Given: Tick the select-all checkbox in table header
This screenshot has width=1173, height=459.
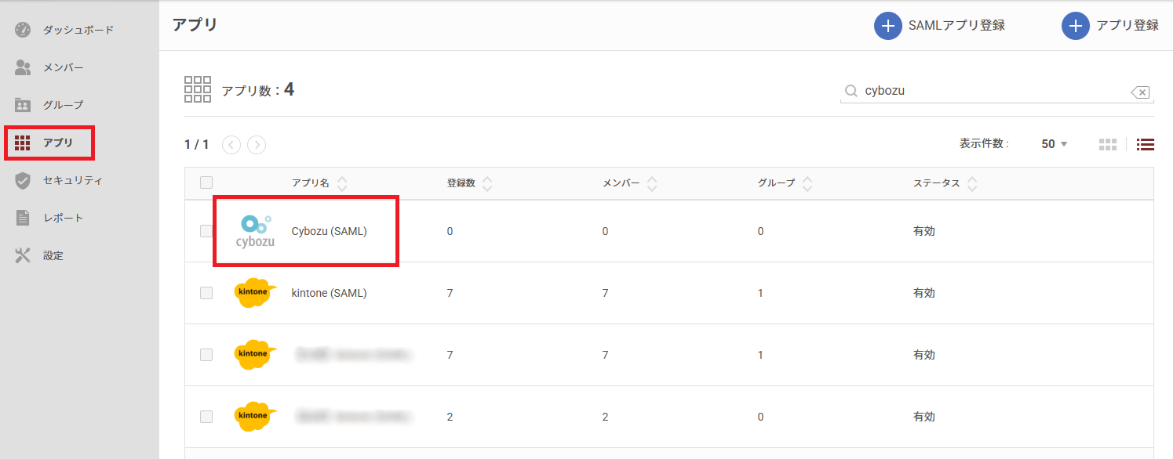Looking at the screenshot, I should point(206,183).
